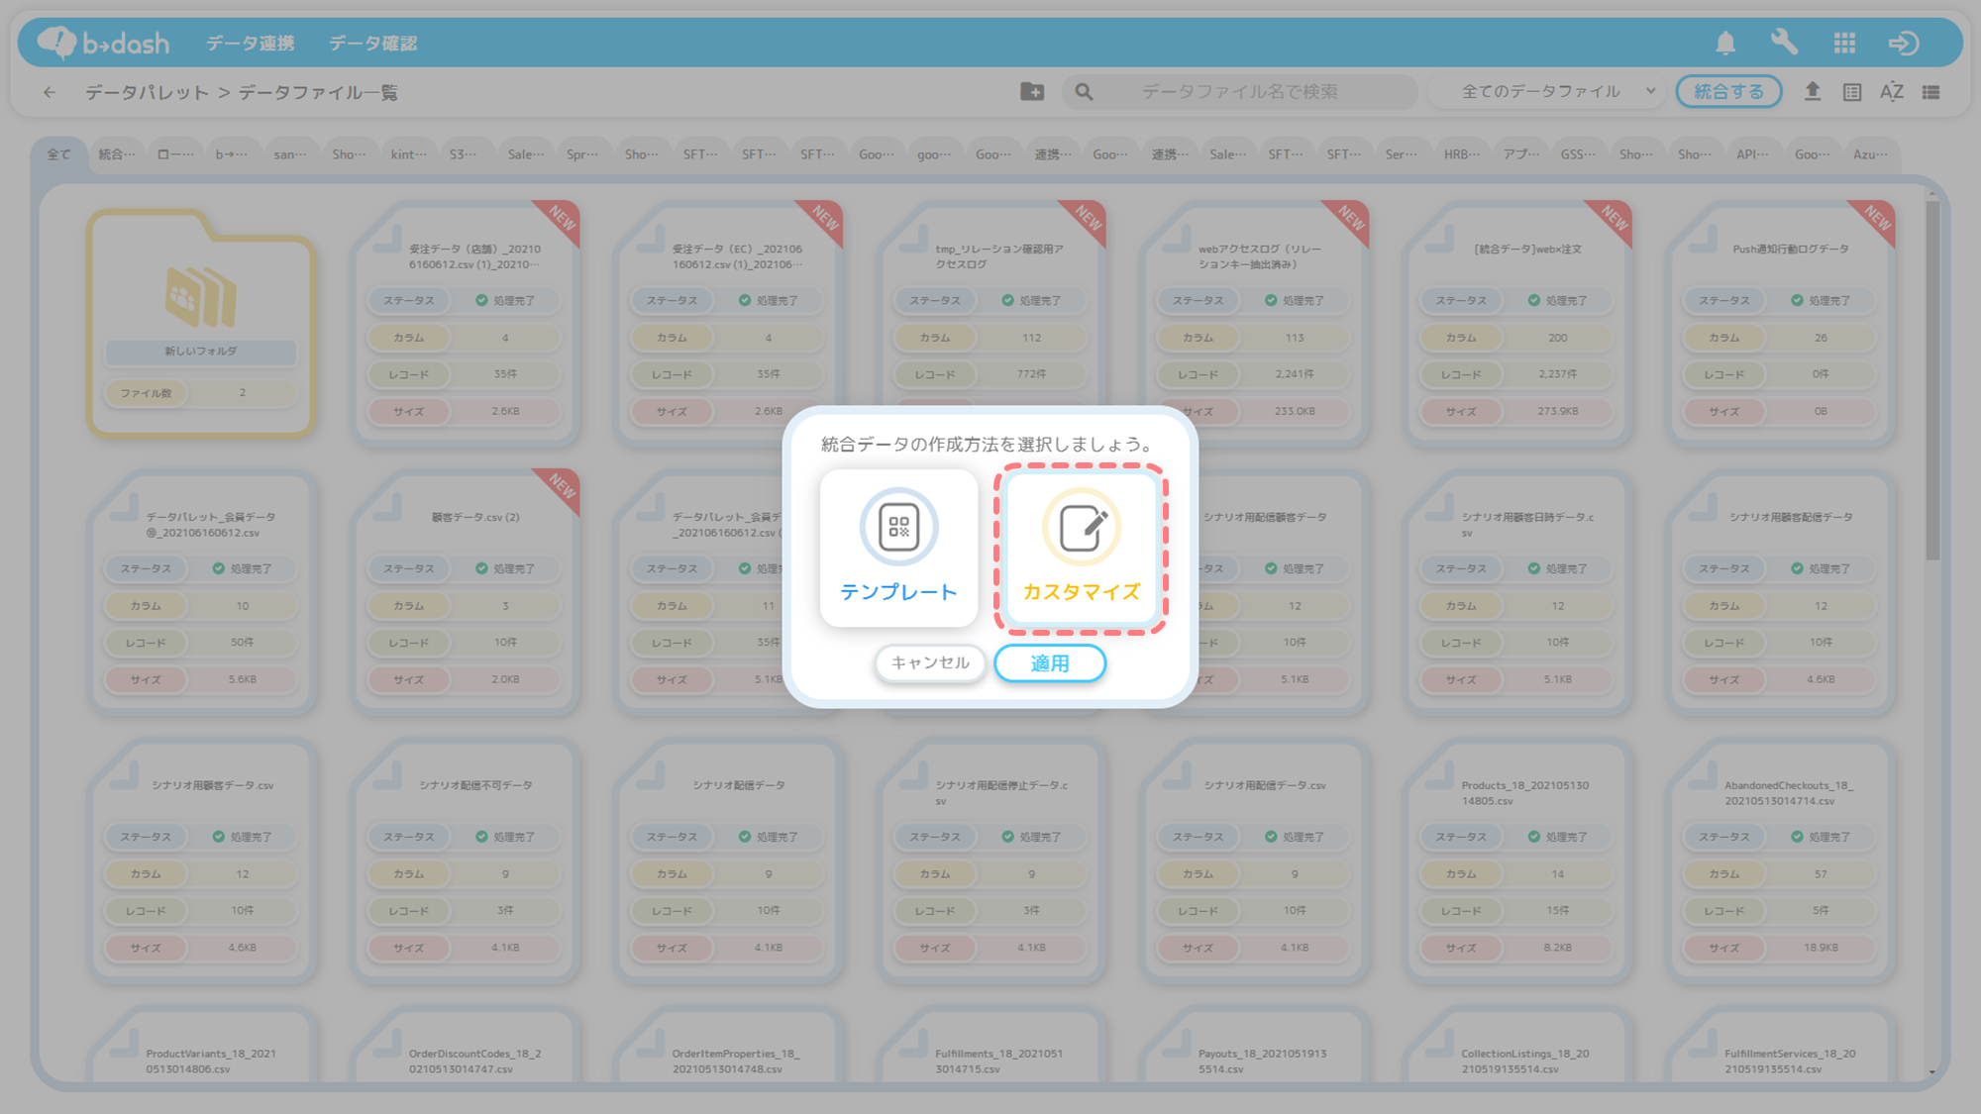Focus the データファイル名で検索 search field
The width and height of the screenshot is (1981, 1114).
(1239, 91)
